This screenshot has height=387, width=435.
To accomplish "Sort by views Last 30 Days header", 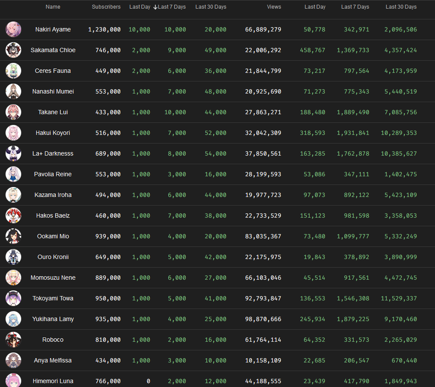I will point(401,6).
